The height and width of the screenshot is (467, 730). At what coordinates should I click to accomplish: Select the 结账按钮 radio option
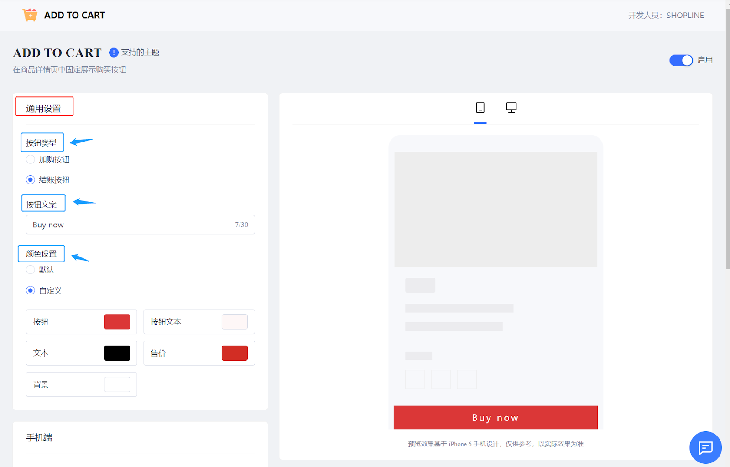(x=31, y=180)
